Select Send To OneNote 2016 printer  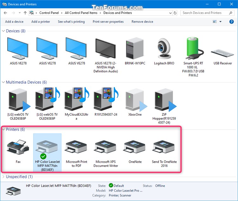[x=164, y=147]
